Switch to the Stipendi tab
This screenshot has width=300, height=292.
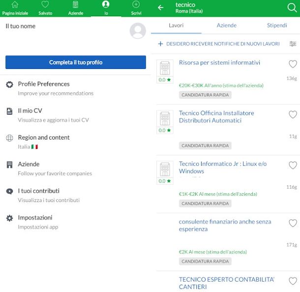pos(276,25)
